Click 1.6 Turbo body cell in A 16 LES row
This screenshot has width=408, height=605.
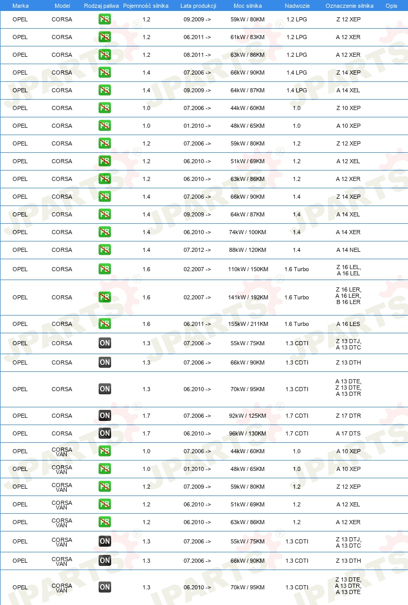[x=296, y=324]
